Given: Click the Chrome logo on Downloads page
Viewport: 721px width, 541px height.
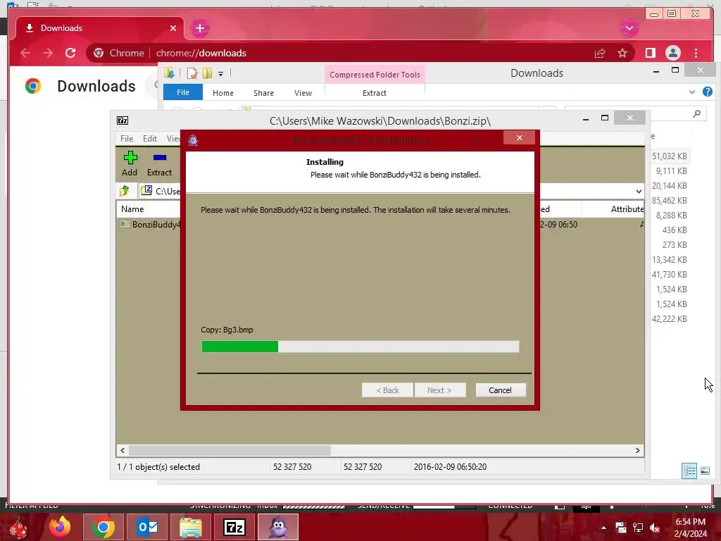Looking at the screenshot, I should [x=33, y=86].
